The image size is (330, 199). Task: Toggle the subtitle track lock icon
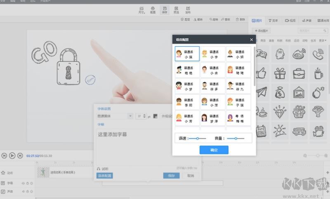pos(27,183)
